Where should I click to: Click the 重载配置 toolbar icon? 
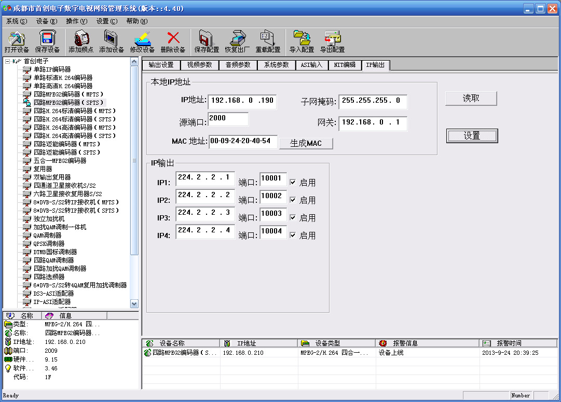268,38
